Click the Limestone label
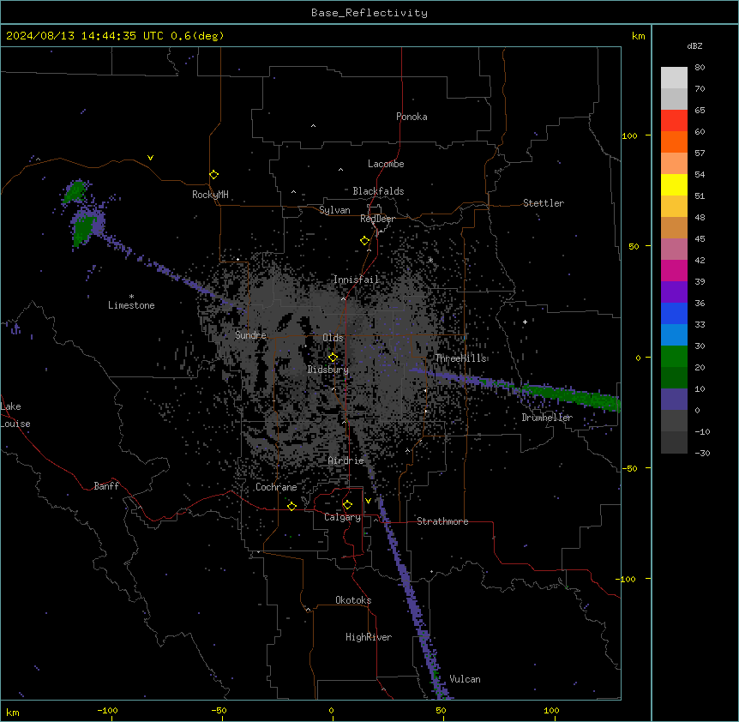Image resolution: width=739 pixels, height=722 pixels. pyautogui.click(x=131, y=305)
